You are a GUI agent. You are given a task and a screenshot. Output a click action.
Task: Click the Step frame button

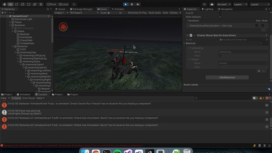138,4
